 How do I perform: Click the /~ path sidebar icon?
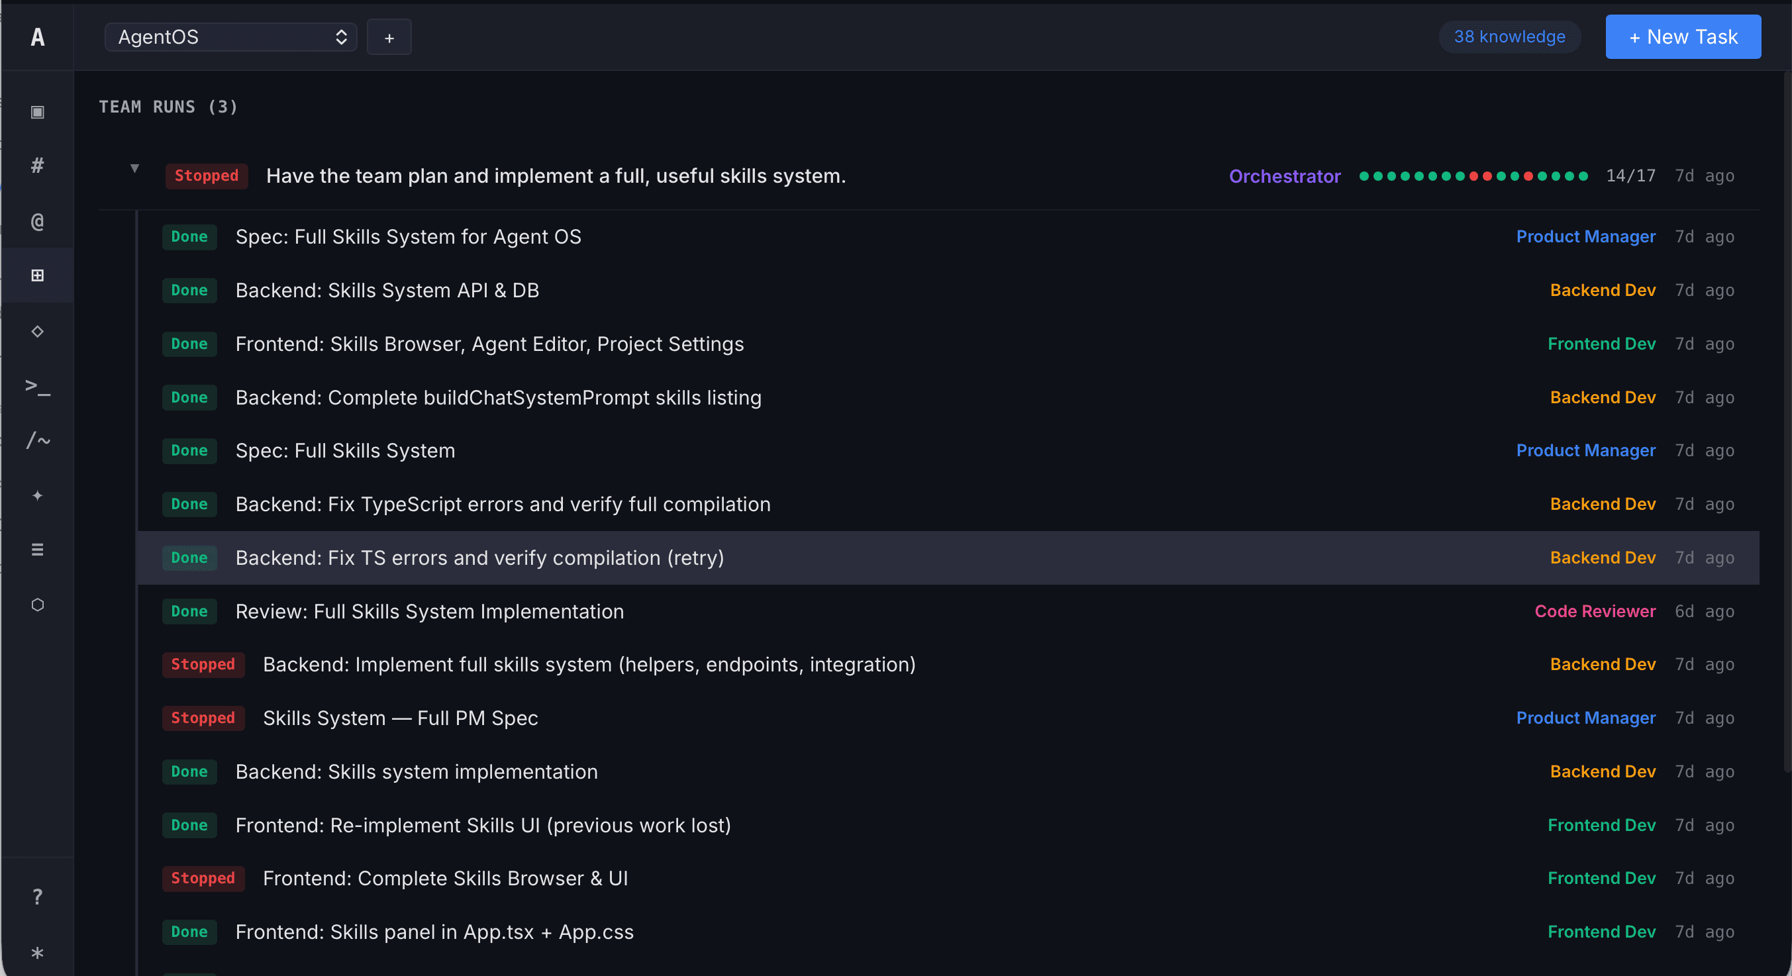point(38,440)
